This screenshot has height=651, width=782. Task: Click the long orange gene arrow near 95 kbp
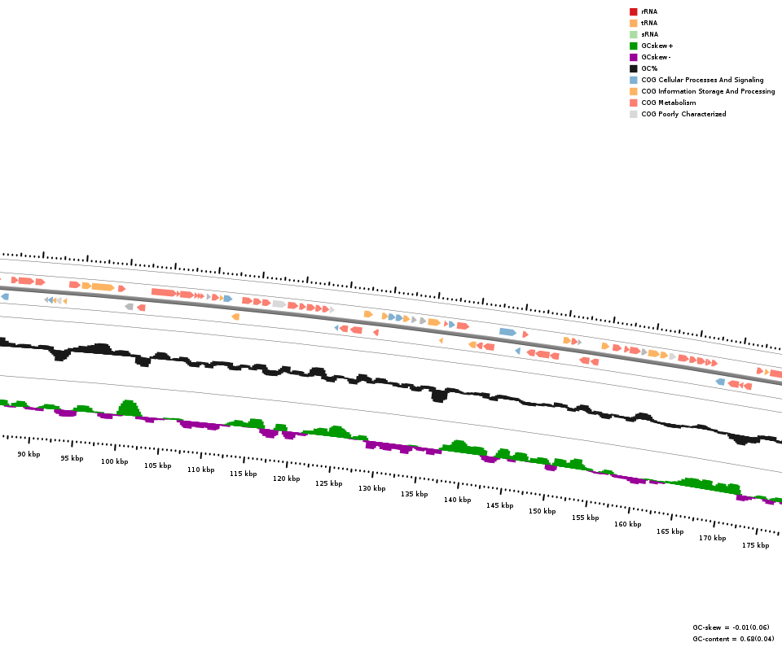(103, 287)
